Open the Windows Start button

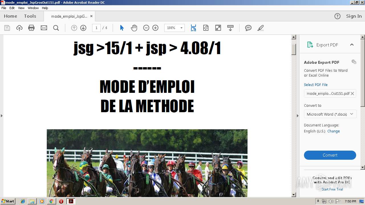(x=8, y=201)
